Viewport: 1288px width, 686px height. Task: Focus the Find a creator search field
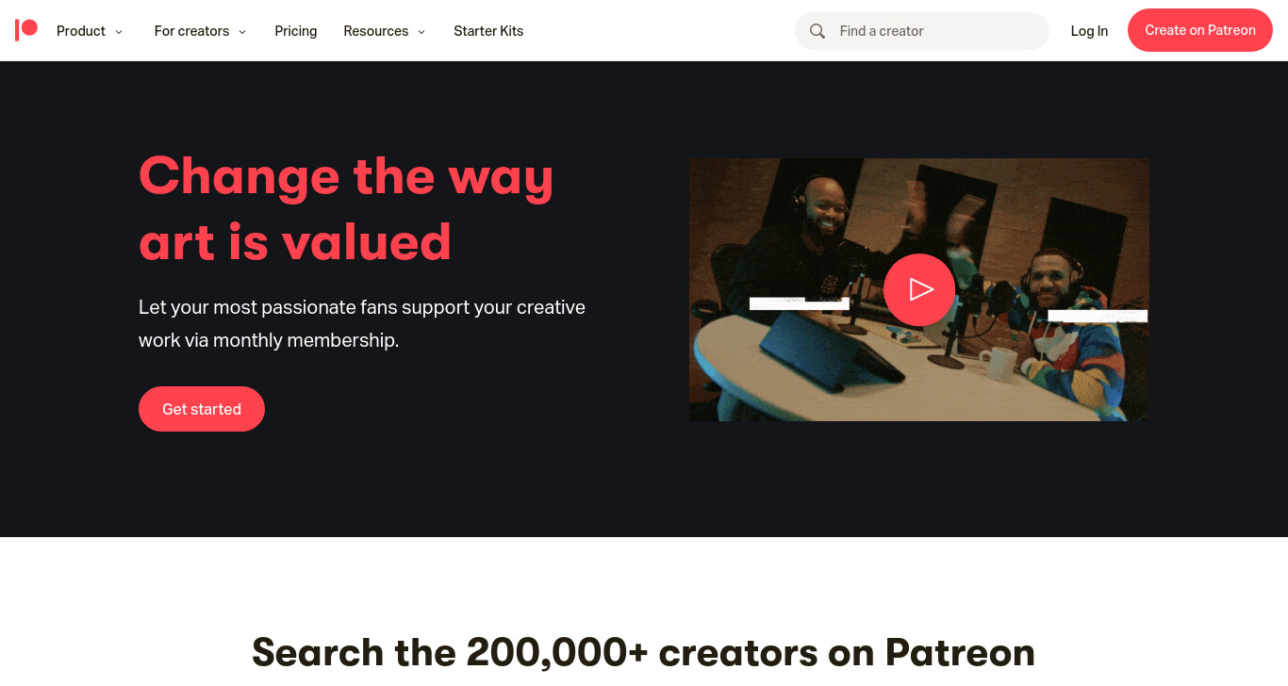click(x=922, y=31)
